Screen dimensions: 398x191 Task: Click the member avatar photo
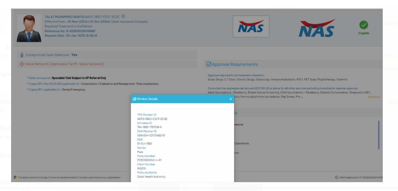tap(29, 28)
